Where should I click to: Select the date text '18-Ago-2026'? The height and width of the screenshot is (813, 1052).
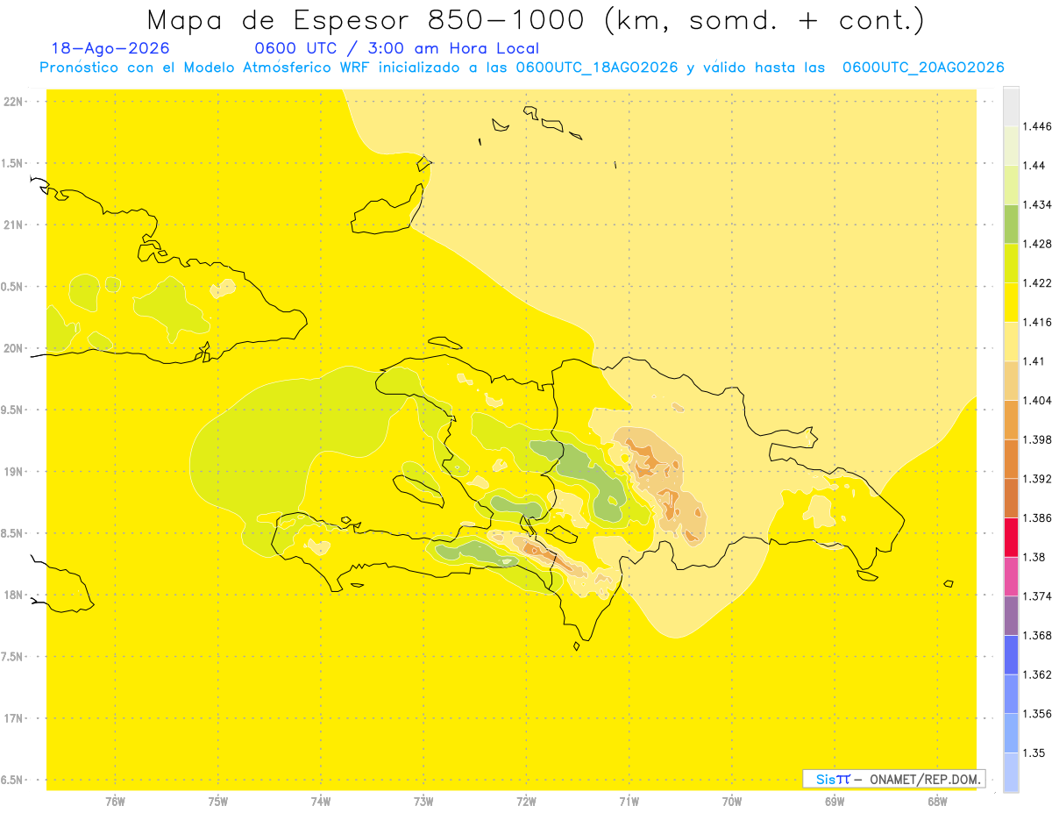110,49
